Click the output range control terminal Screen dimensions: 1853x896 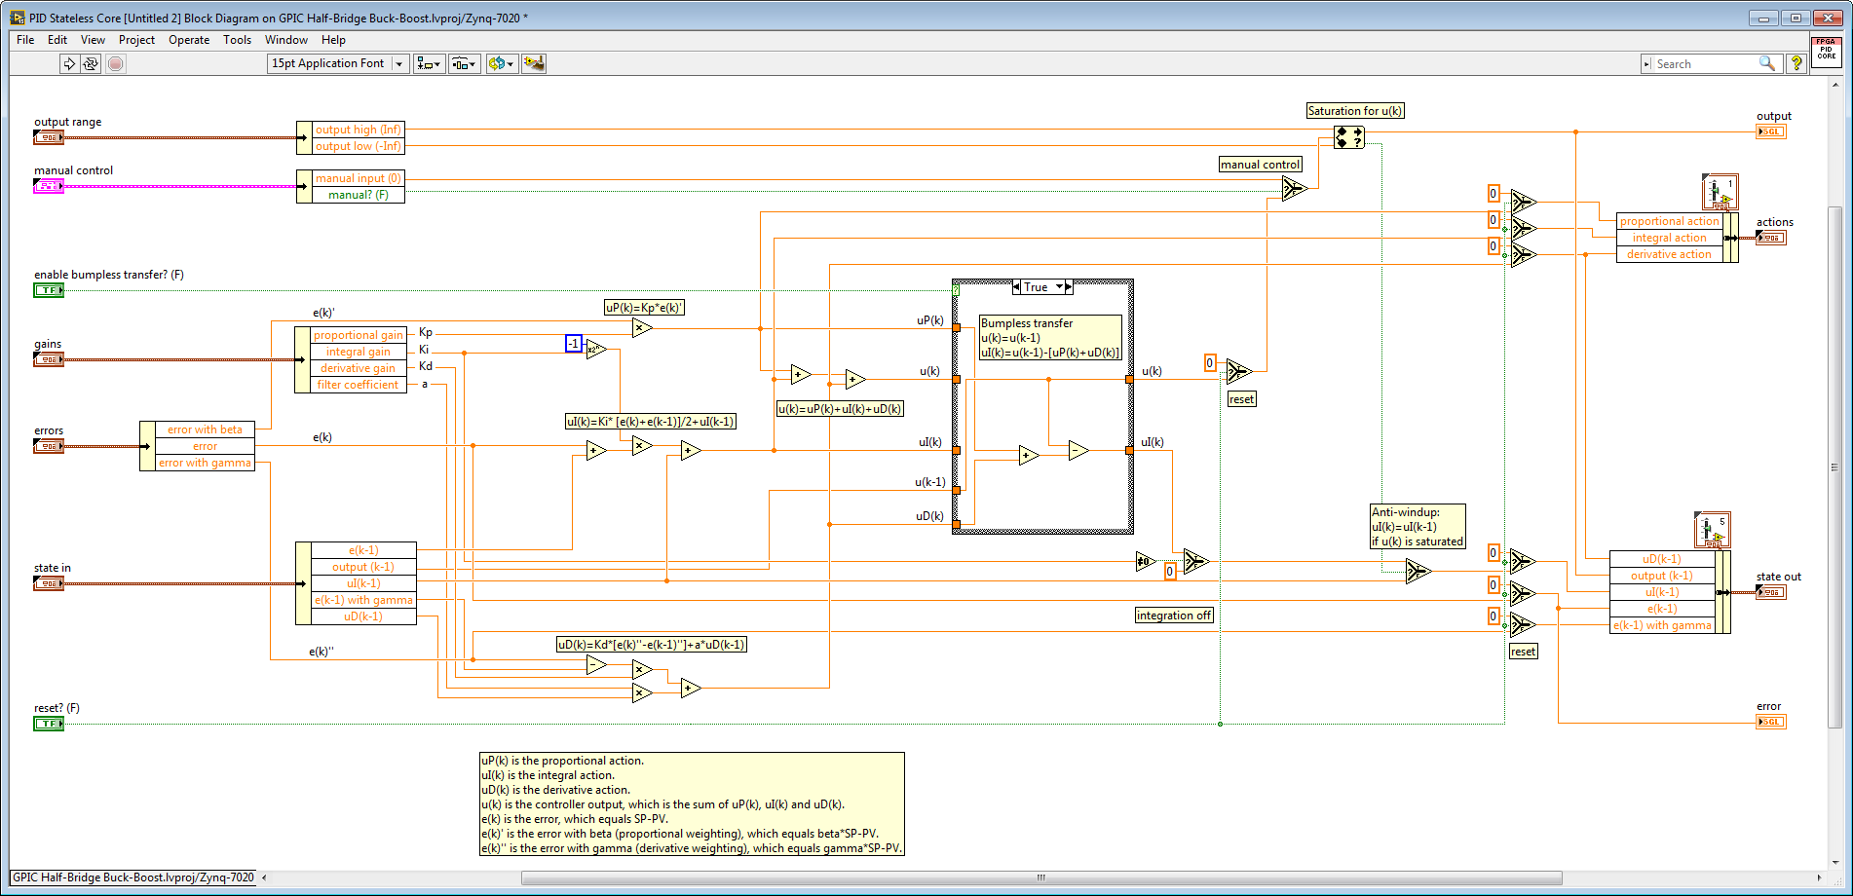pos(49,137)
